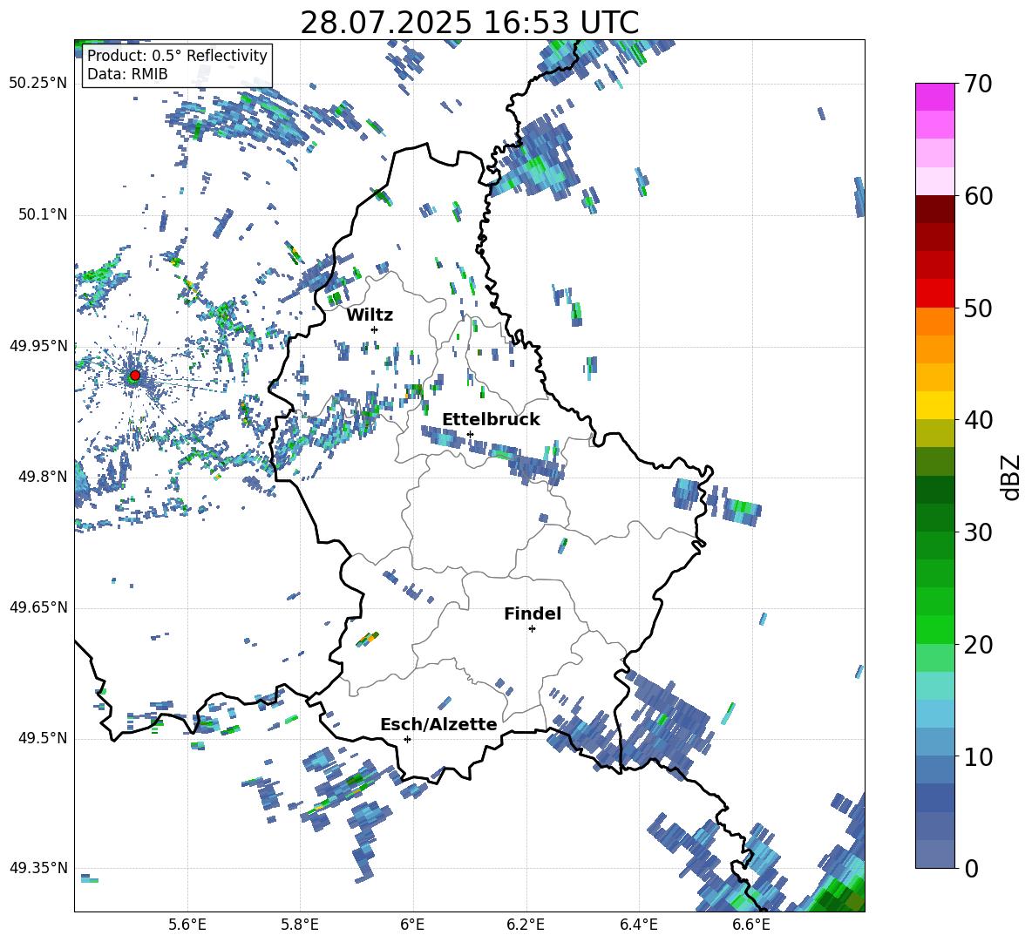
Task: Click the Wiltz station cross marker
Action: (375, 329)
